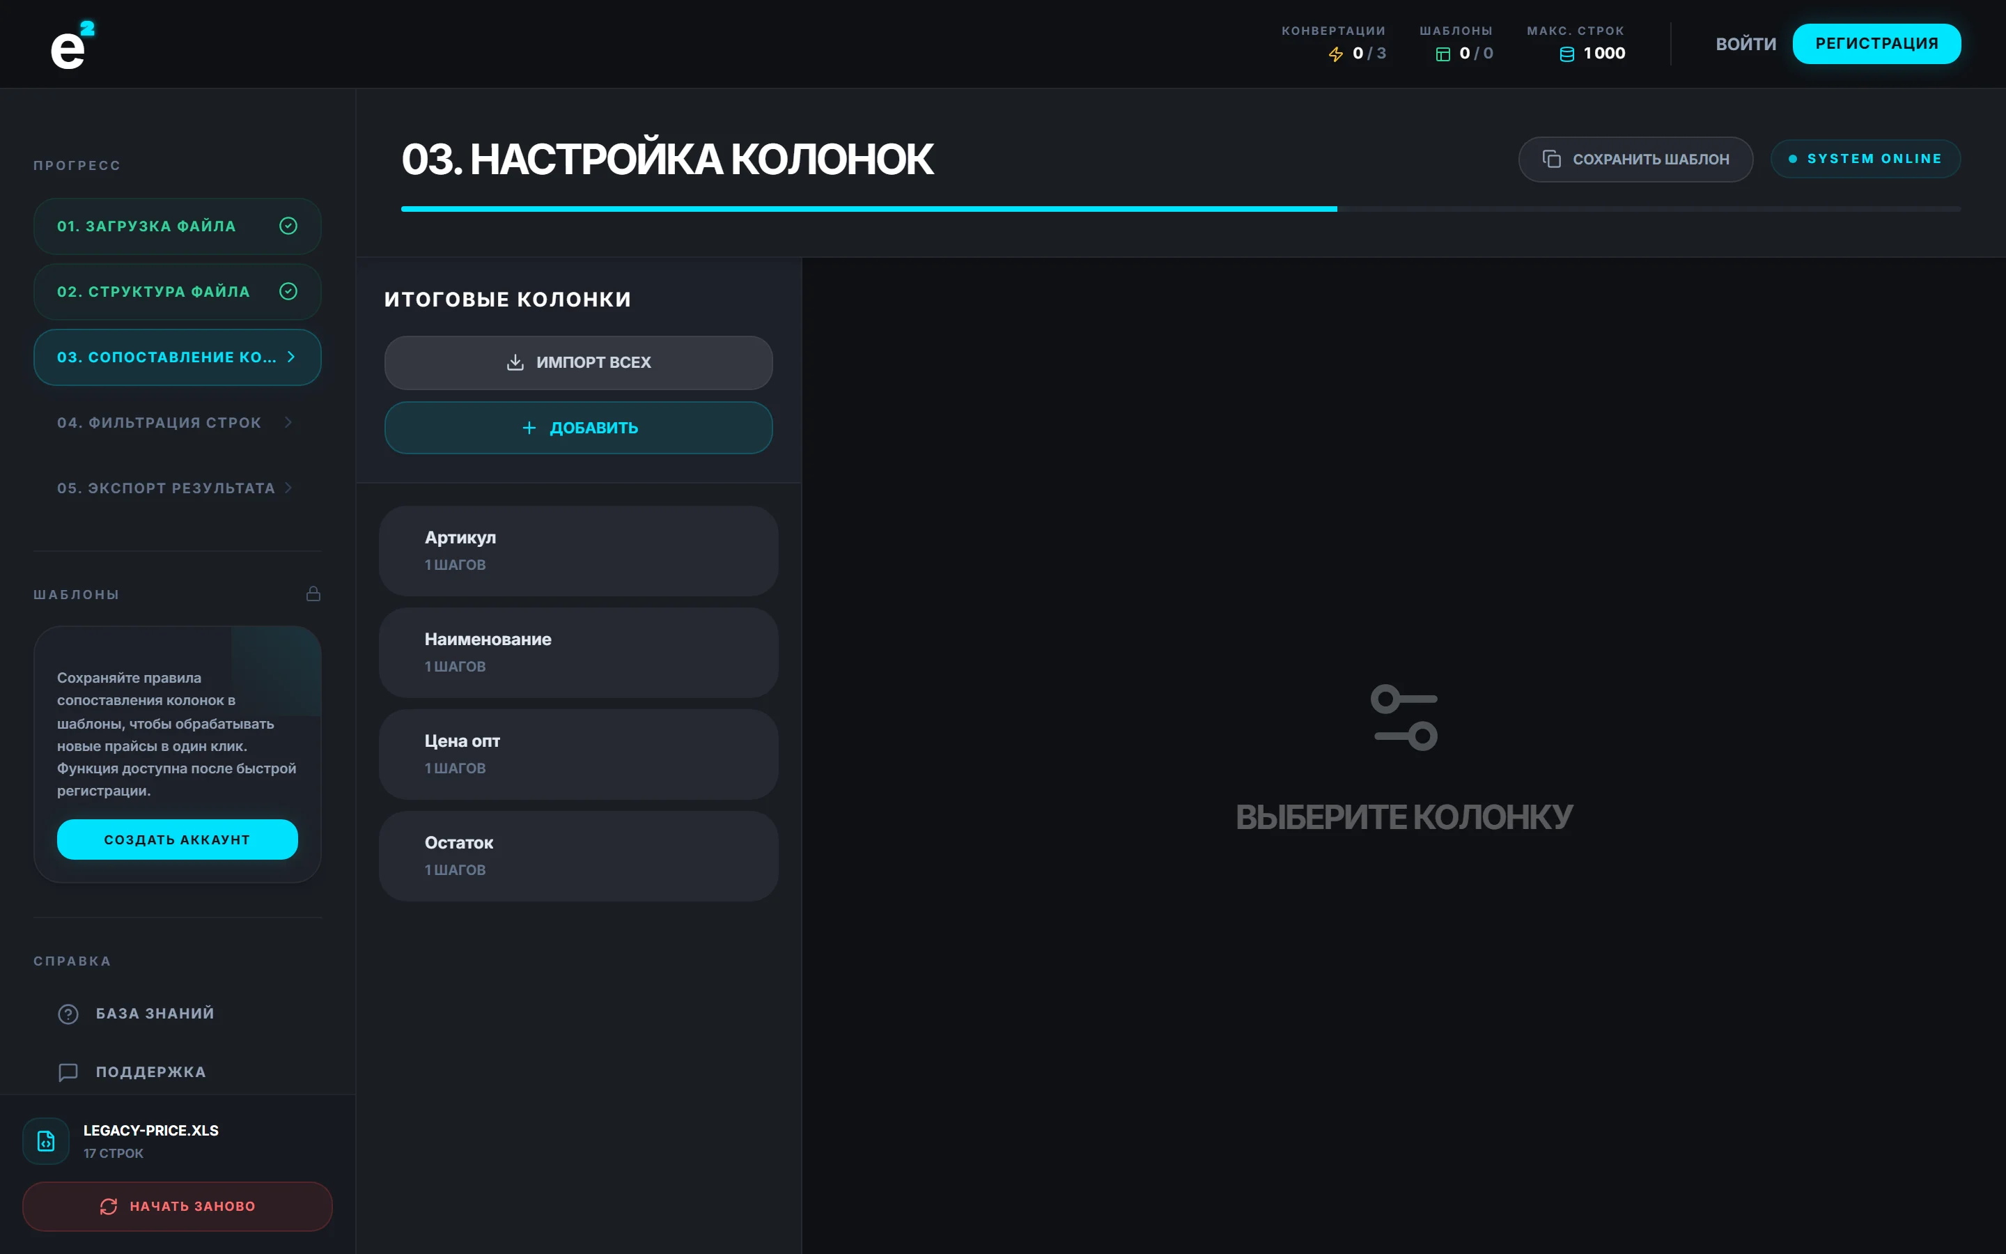2006x1254 pixels.
Task: Click СОЗДАТЬ АККАУНТ button
Action: (x=178, y=839)
